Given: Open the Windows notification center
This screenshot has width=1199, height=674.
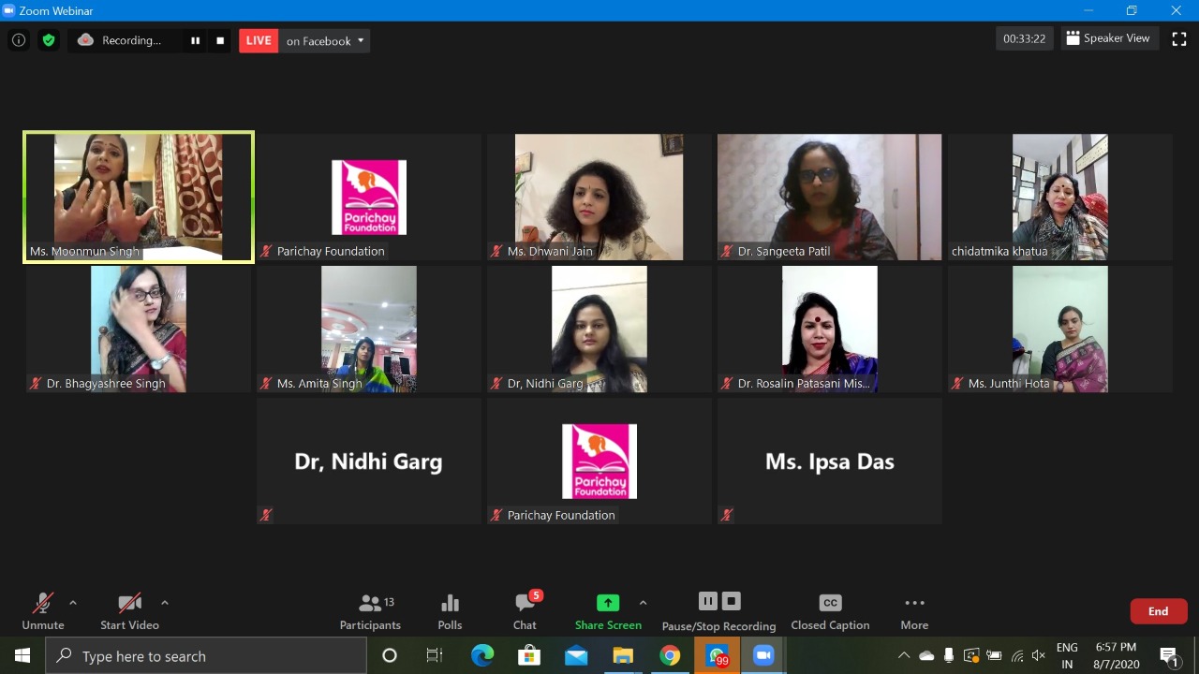Looking at the screenshot, I should (1169, 655).
